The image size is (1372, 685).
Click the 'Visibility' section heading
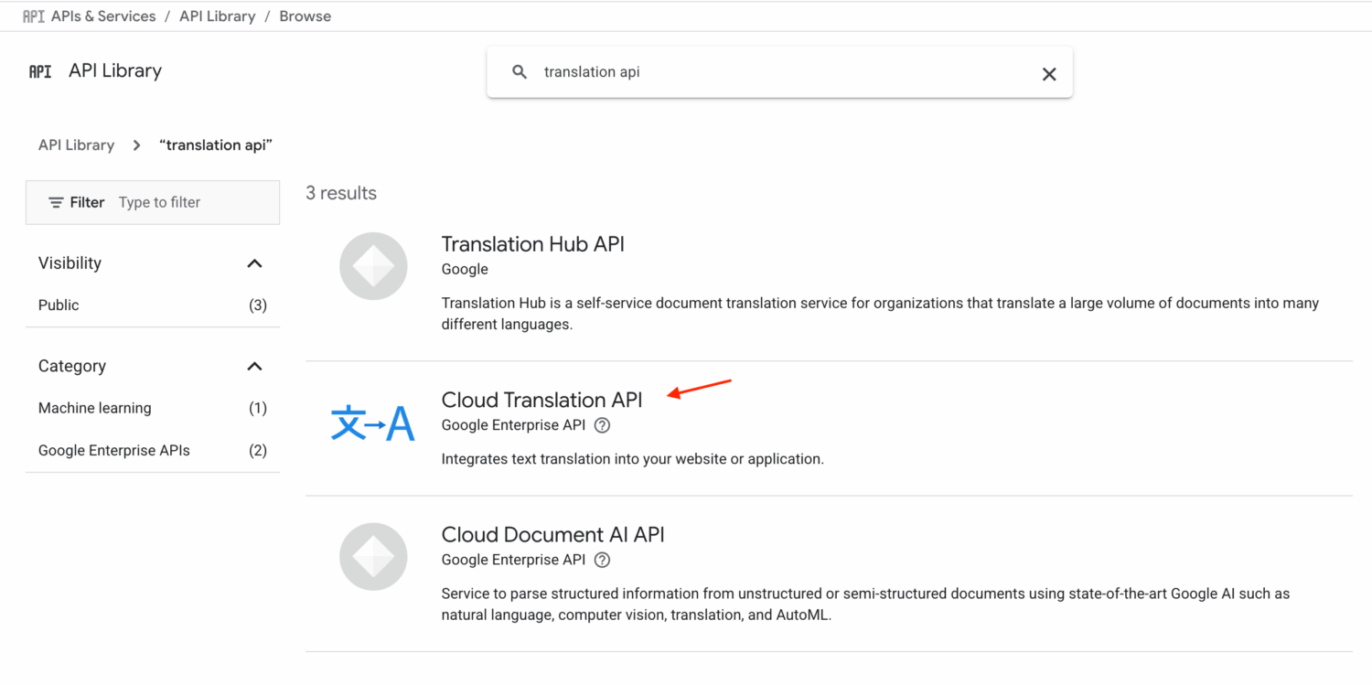[70, 263]
